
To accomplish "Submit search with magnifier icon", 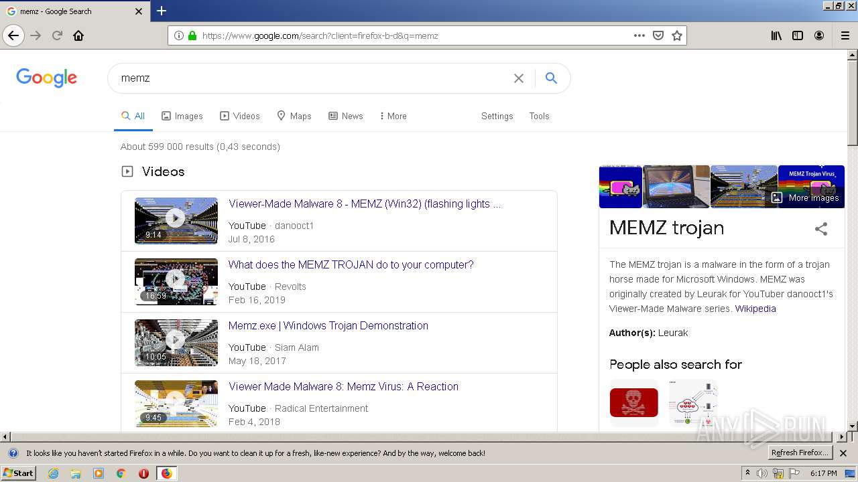I will (x=551, y=78).
